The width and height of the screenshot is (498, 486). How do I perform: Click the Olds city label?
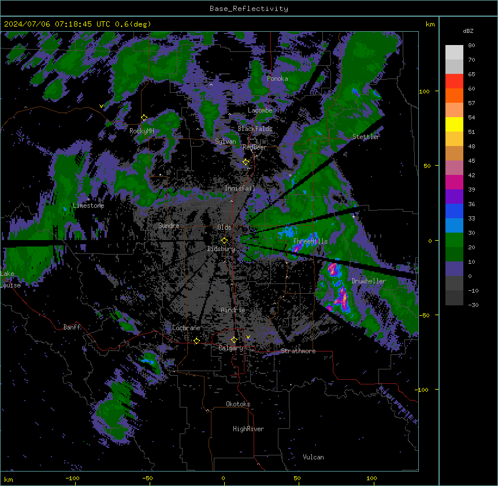(224, 227)
